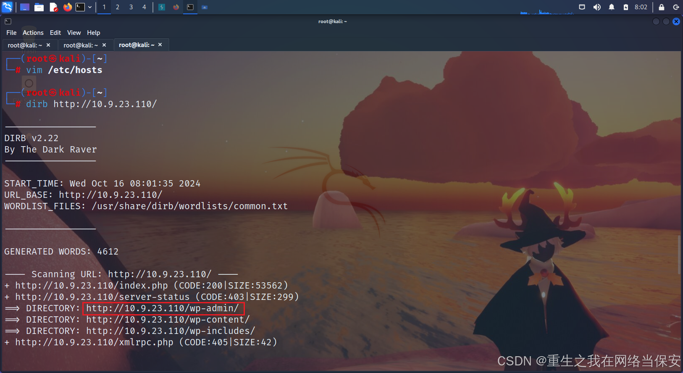Select the blue folder taskbar window

pyautogui.click(x=205, y=7)
